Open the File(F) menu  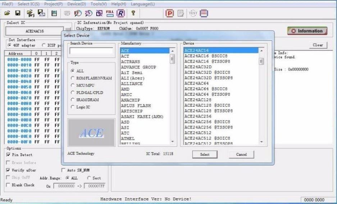click(x=8, y=4)
